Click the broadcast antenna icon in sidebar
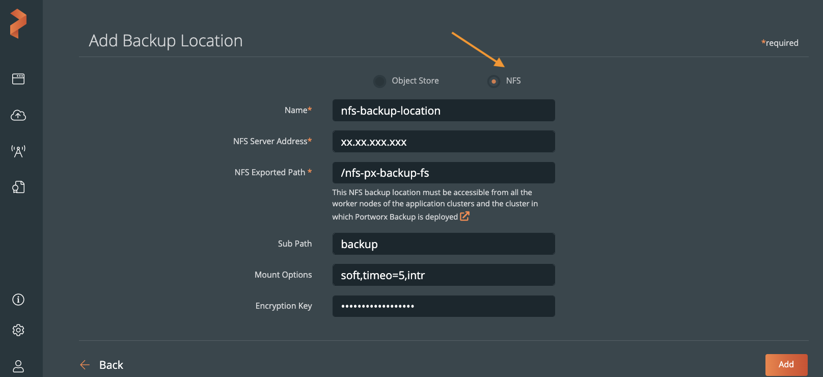The image size is (823, 377). [18, 151]
